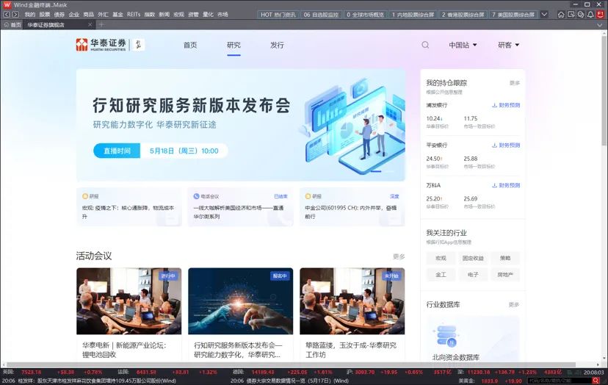
Task: Click 7 美国股票综合屏 shortcut button
Action: coord(513,15)
